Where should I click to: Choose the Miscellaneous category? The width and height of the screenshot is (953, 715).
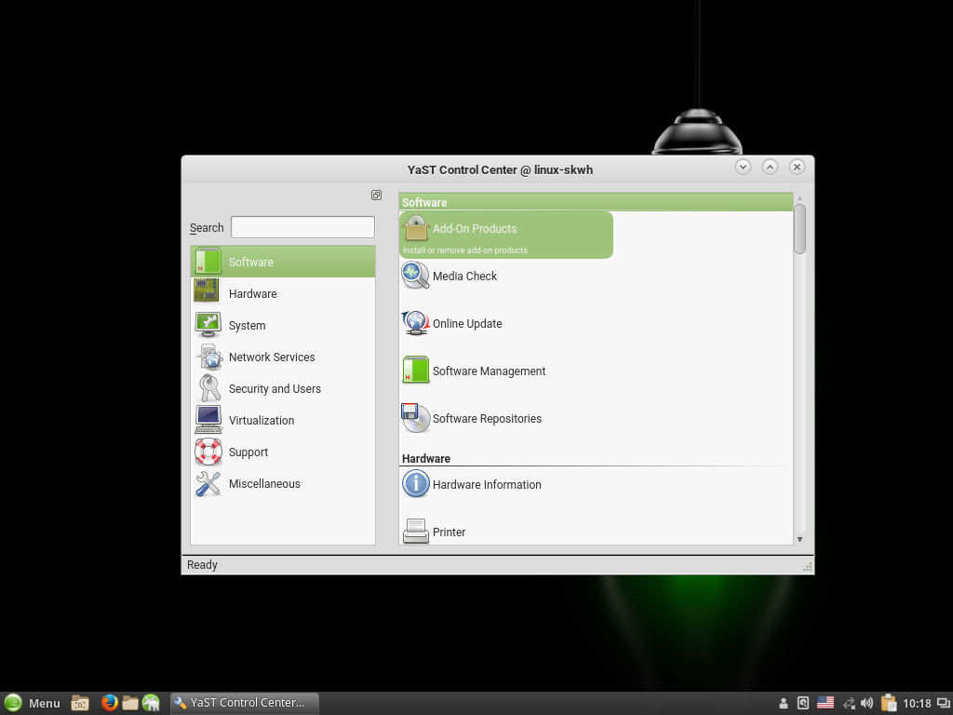click(264, 484)
